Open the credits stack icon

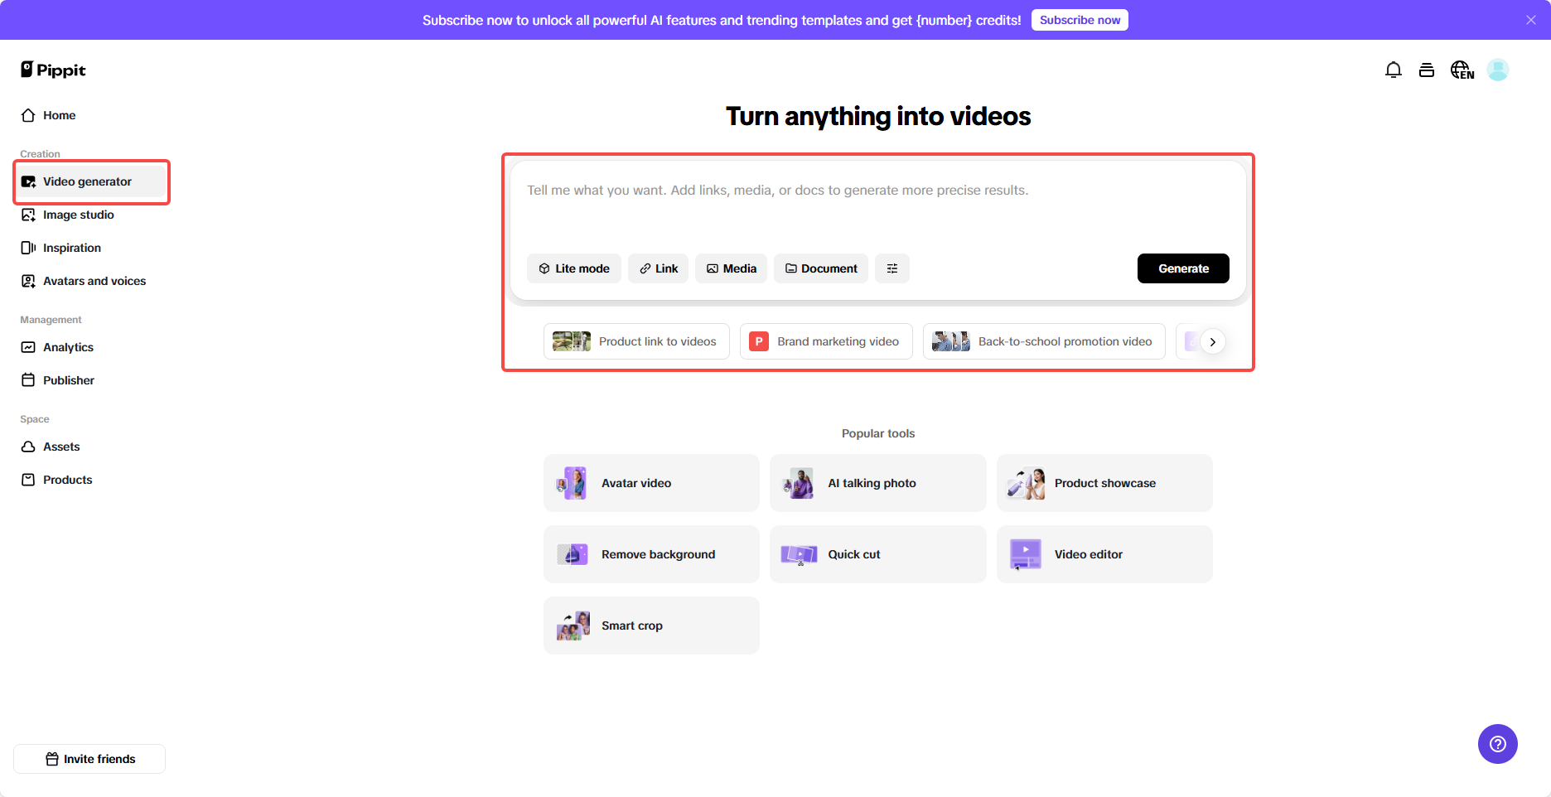click(1427, 70)
